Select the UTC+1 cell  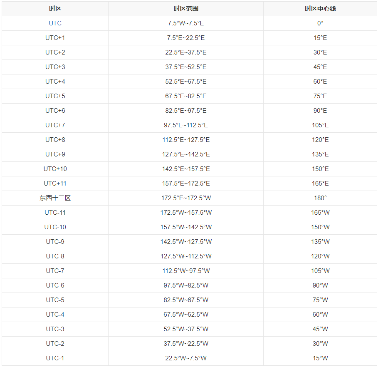tap(55, 38)
